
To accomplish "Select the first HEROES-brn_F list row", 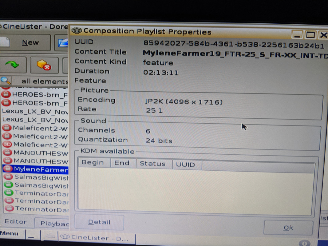I will 34,94.
